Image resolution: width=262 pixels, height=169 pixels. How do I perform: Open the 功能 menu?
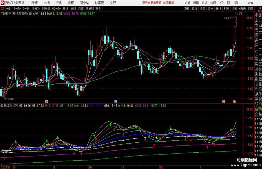(x=187, y=3)
